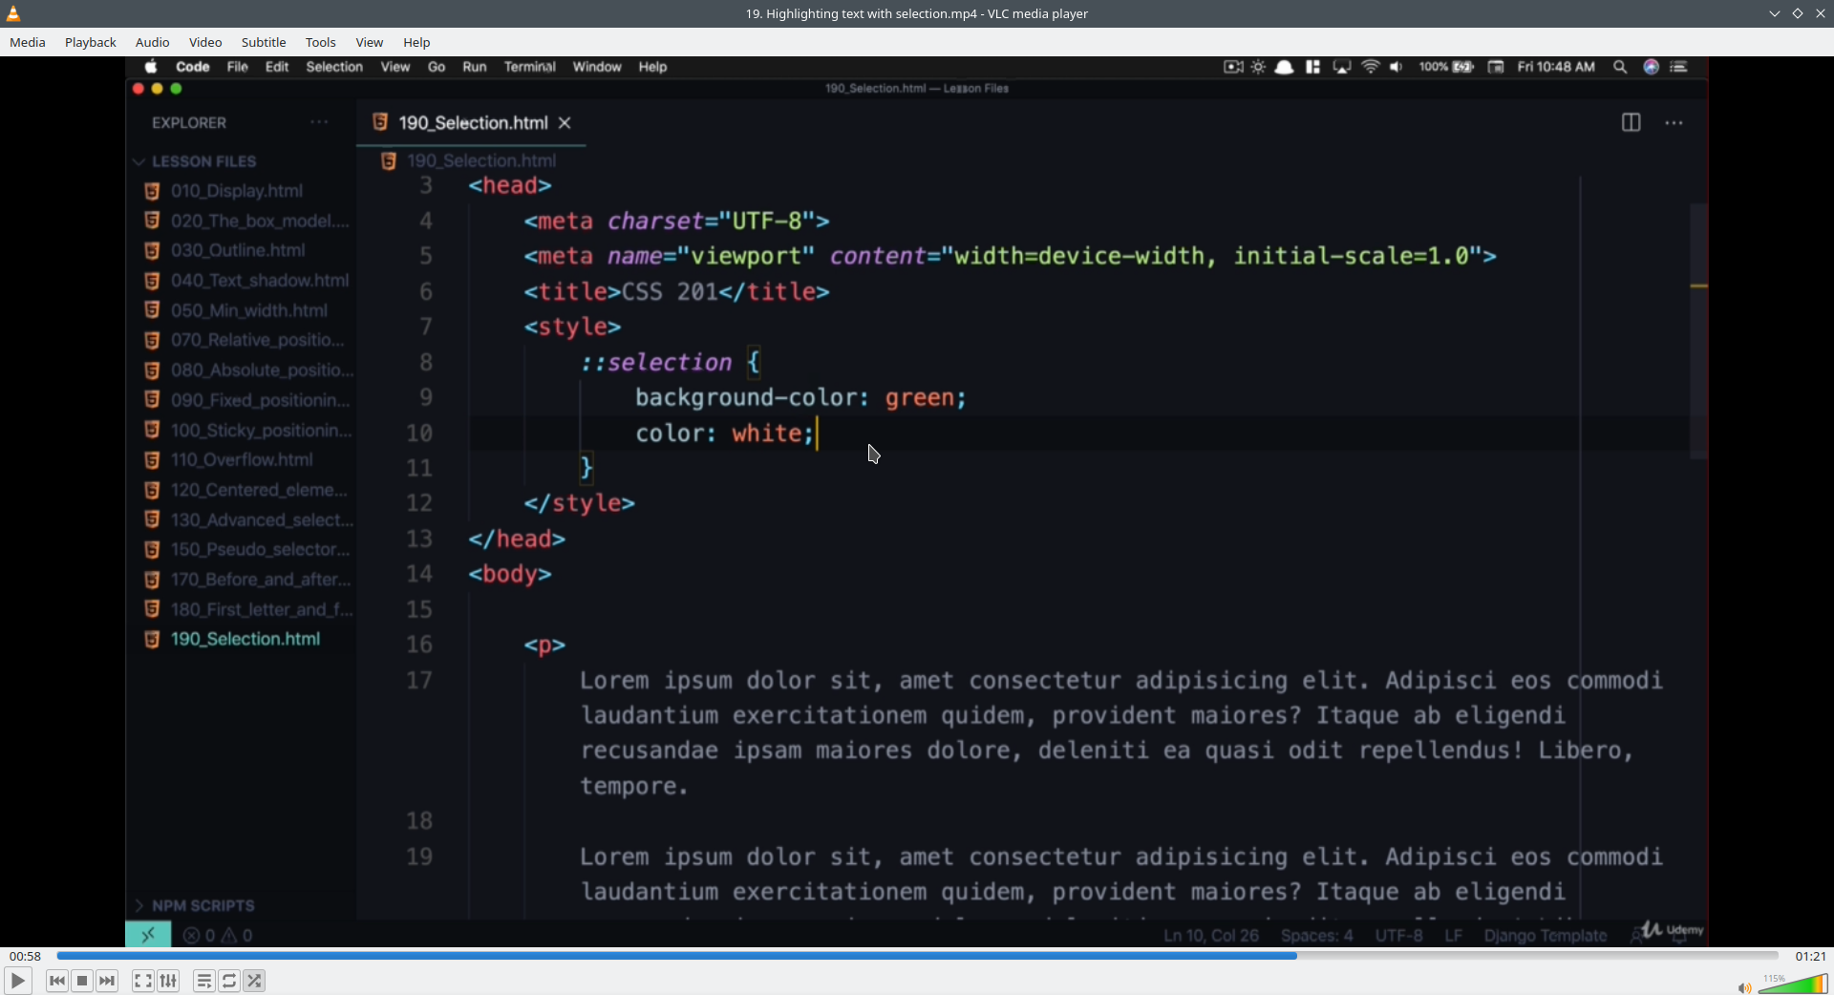Screen dimensions: 1834x995
Task: Click the AirPlay display icon
Action: pos(1342,67)
